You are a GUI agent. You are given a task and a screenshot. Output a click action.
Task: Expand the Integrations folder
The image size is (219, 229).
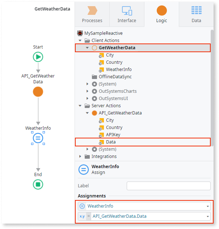tap(80, 157)
